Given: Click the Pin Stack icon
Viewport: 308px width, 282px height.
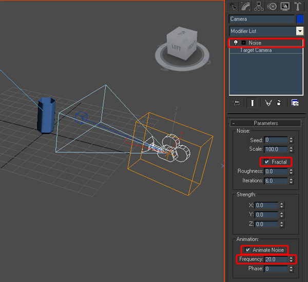Looking at the screenshot, I should [x=236, y=103].
